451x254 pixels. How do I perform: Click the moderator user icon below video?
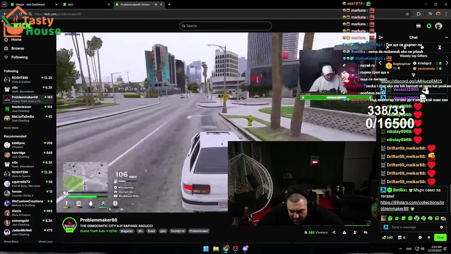point(355,232)
